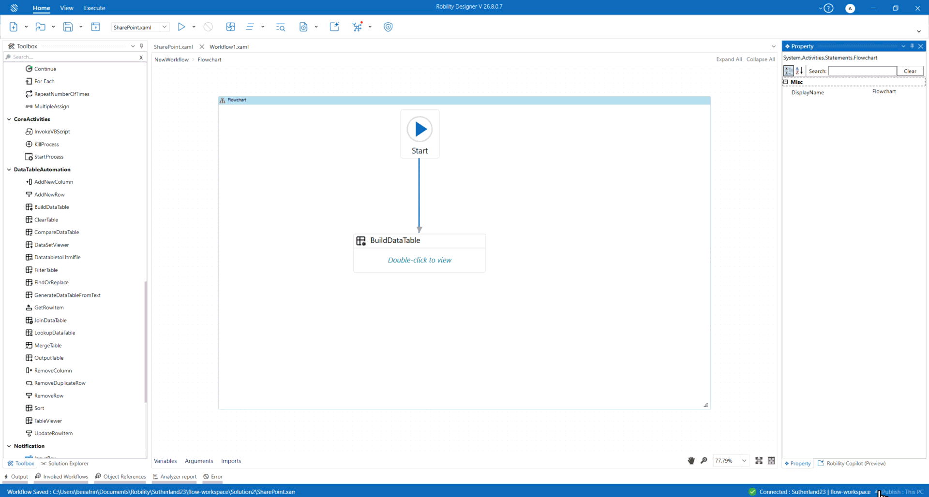The width and height of the screenshot is (929, 497).
Task: Save the workflow with the floppy disk icon
Action: 68,27
